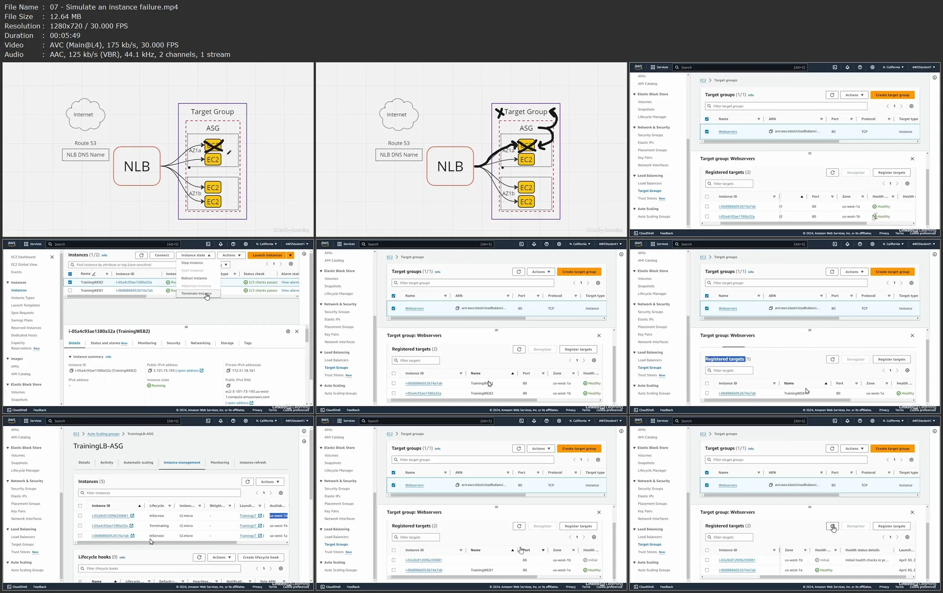The image size is (943, 593).
Task: Click refresh icon beside the Connect button
Action: point(141,255)
